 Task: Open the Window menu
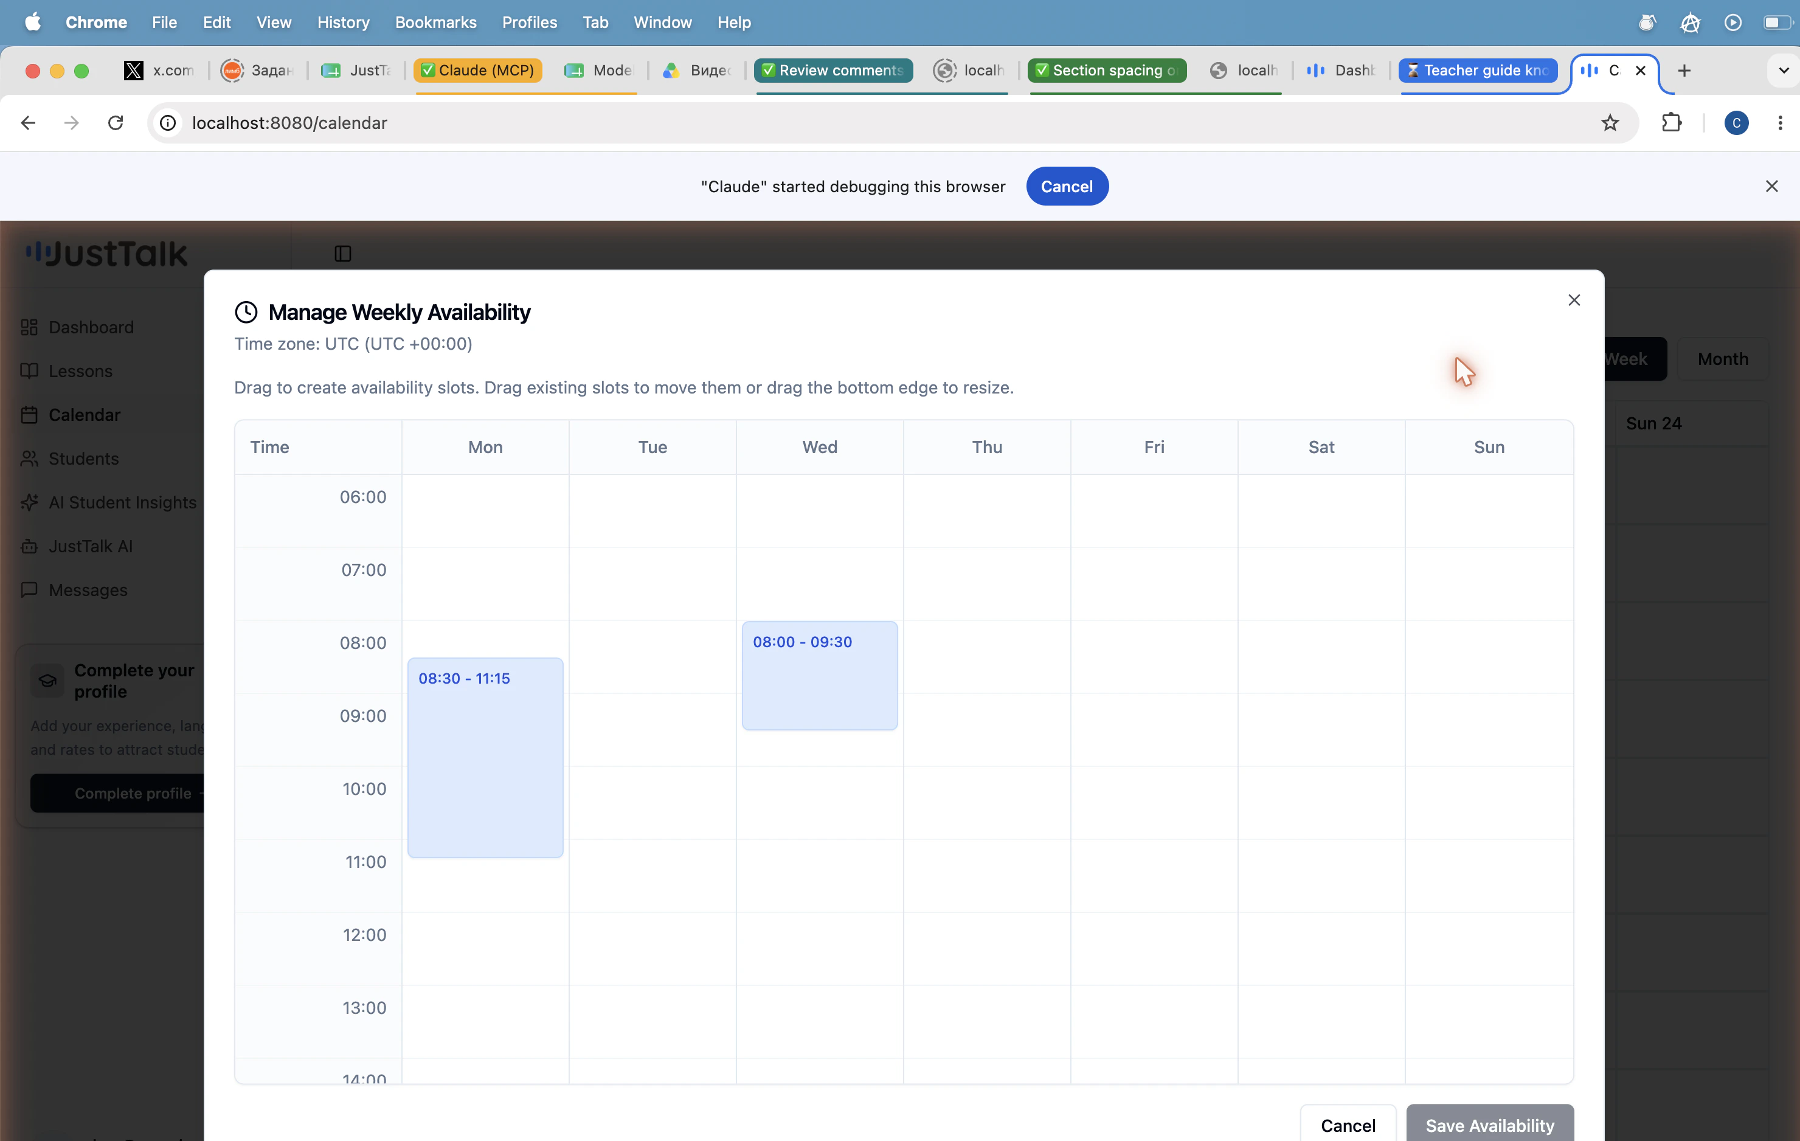(662, 23)
